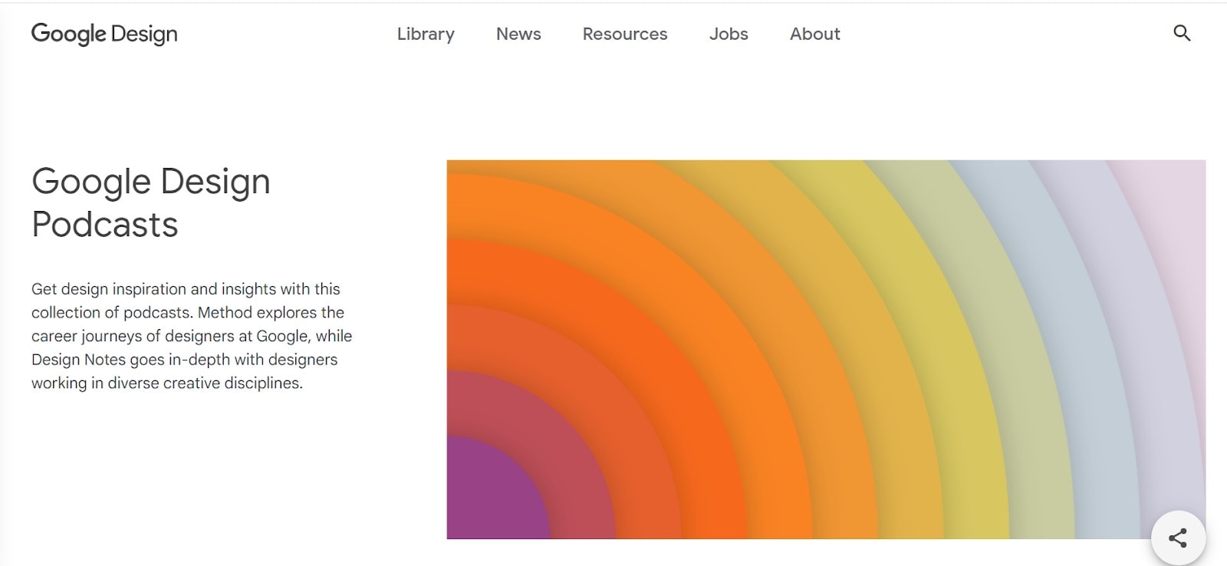1227x566 pixels.
Task: Click the floating share button
Action: (x=1178, y=538)
